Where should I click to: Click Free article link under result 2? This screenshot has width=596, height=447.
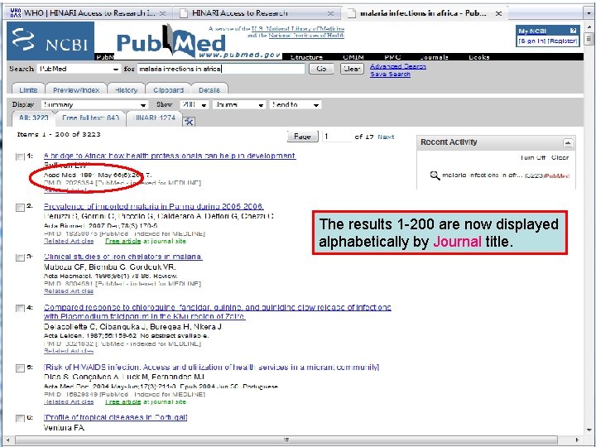[x=123, y=241]
